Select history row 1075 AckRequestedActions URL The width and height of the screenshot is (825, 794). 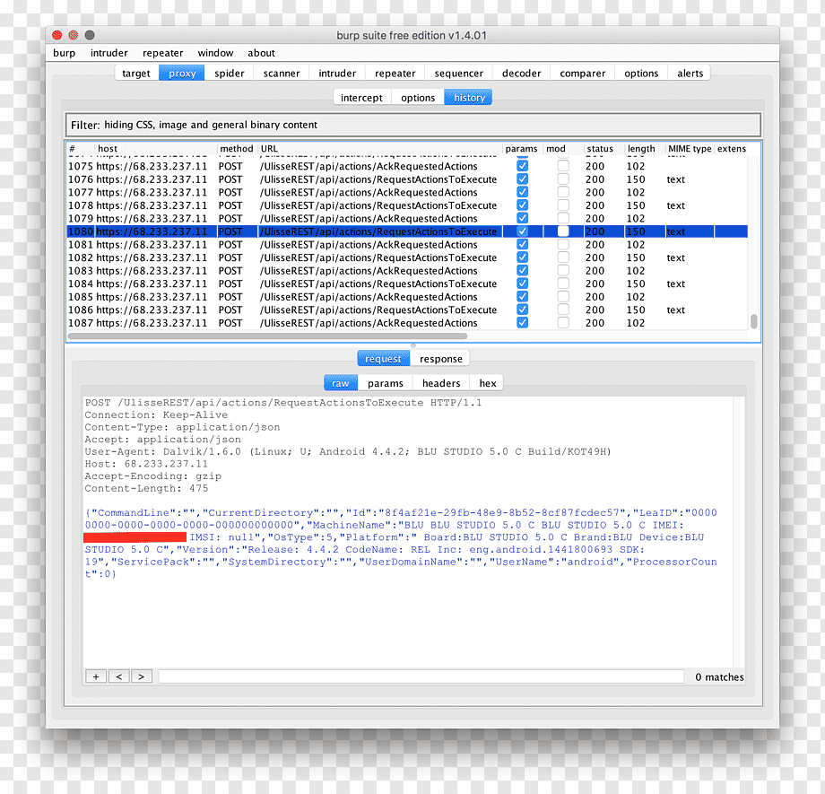369,166
